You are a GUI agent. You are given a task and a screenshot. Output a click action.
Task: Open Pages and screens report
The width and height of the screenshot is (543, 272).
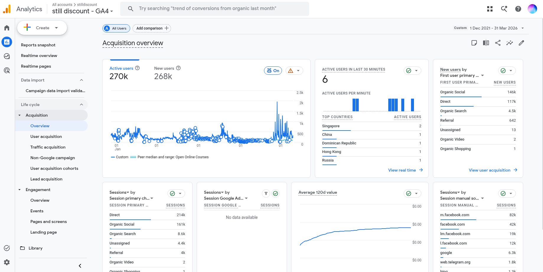48,221
